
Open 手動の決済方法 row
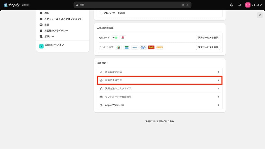coord(159,80)
